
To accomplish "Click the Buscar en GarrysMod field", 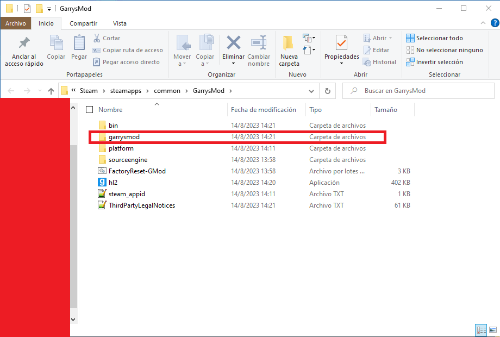I will pos(418,91).
